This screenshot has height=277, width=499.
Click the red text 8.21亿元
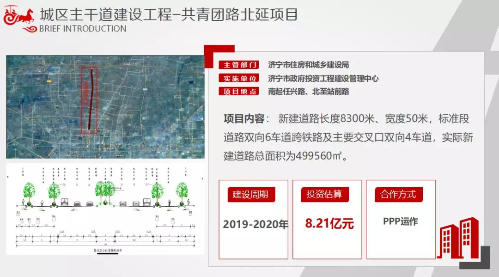pos(329,223)
